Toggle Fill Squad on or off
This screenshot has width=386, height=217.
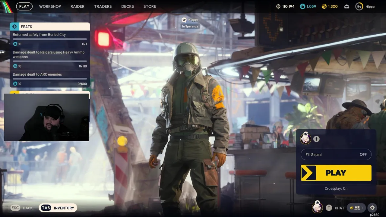(336, 155)
